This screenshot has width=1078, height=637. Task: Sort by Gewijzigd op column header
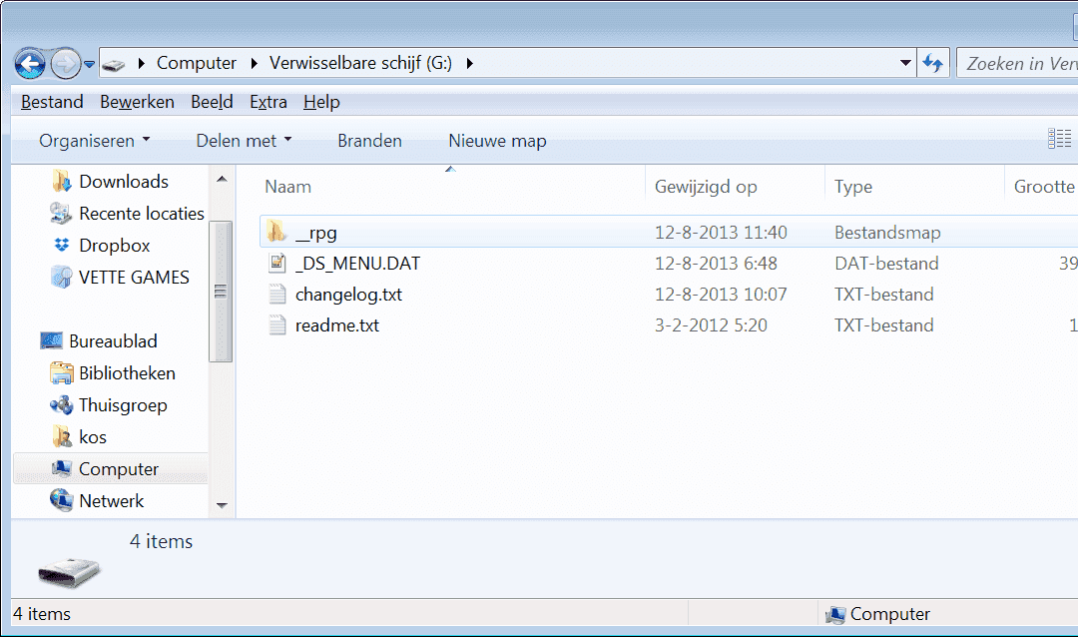point(706,187)
